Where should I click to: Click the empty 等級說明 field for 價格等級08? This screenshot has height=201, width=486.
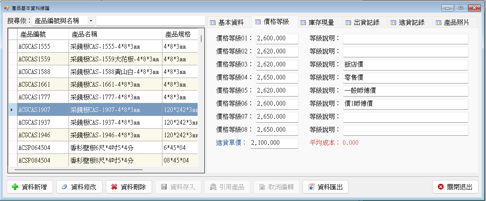click(x=406, y=130)
